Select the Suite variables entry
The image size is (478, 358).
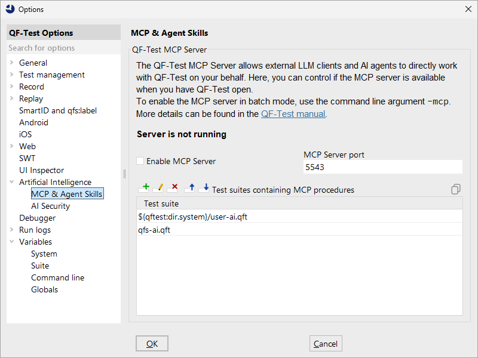pyautogui.click(x=40, y=266)
